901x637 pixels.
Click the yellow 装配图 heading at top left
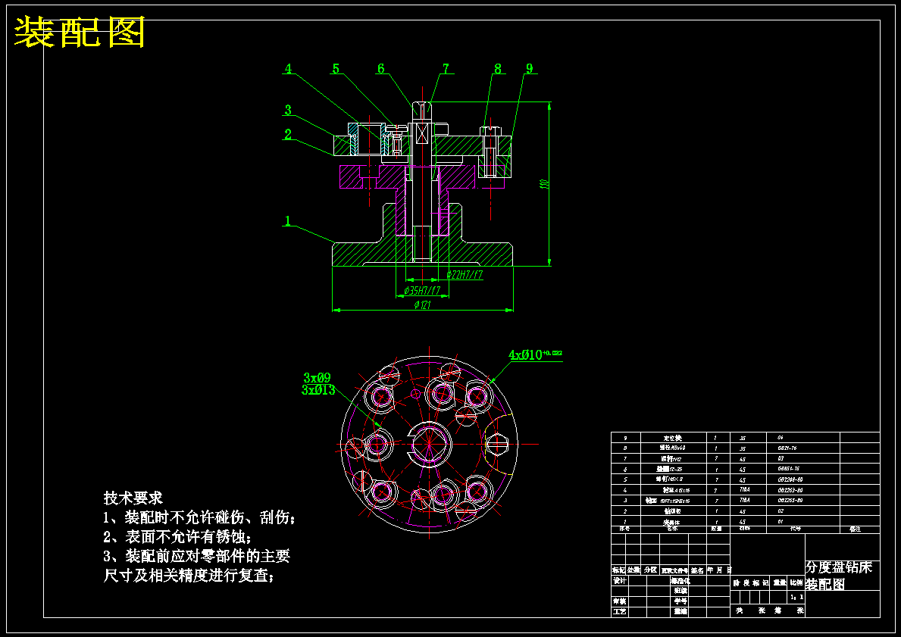click(x=80, y=33)
